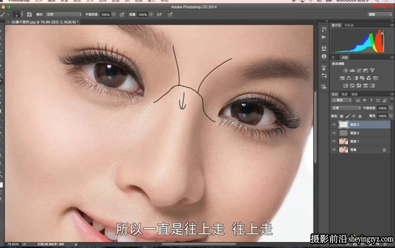Image resolution: width=395 pixels, height=248 pixels.
Task: Toggle lock all padlock in 锁定 row
Action: tap(360, 116)
